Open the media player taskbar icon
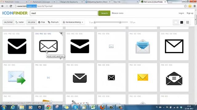The image size is (197, 110). [x=30, y=107]
